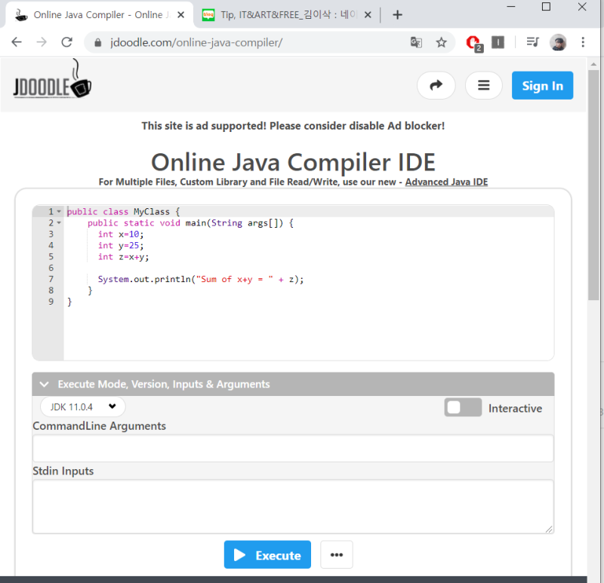Toggle the Interactive mode switch
The image size is (604, 583).
[x=463, y=407]
